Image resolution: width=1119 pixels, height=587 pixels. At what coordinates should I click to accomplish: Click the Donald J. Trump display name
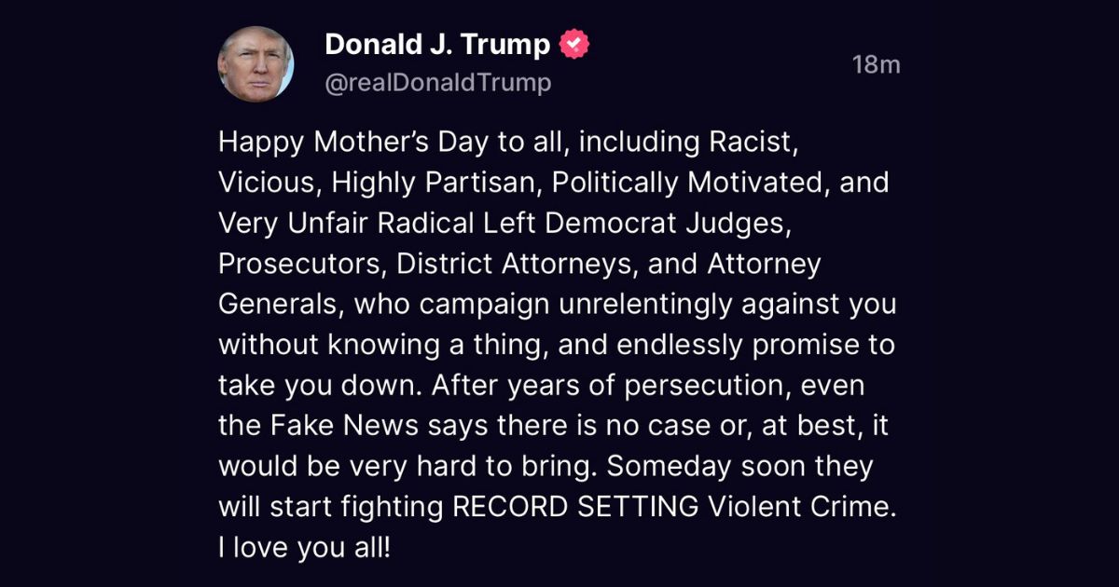click(435, 42)
